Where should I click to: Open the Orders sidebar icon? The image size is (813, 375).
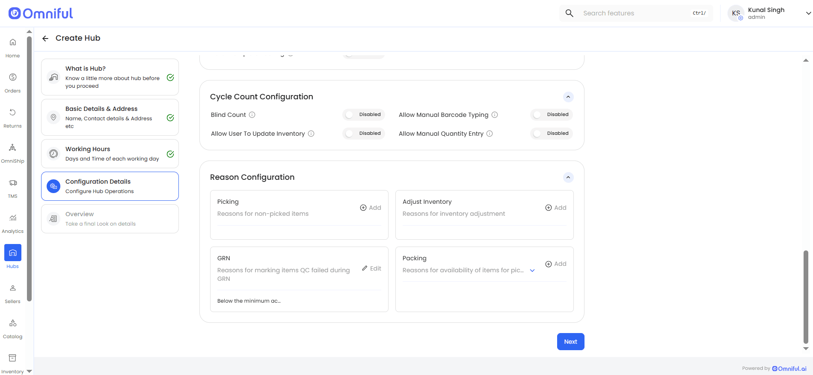(13, 77)
